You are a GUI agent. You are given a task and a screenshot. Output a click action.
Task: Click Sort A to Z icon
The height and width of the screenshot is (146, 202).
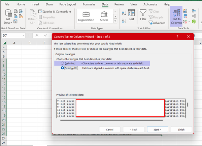point(124,13)
